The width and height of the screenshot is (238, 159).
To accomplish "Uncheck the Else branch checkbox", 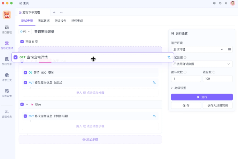I will click(22, 104).
